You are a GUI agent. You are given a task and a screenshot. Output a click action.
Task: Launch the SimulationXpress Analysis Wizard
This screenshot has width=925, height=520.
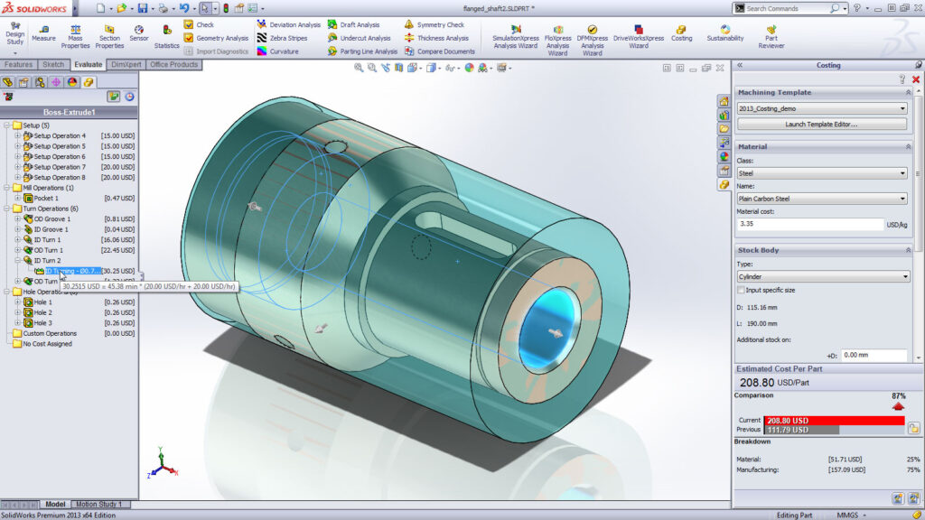coord(515,36)
